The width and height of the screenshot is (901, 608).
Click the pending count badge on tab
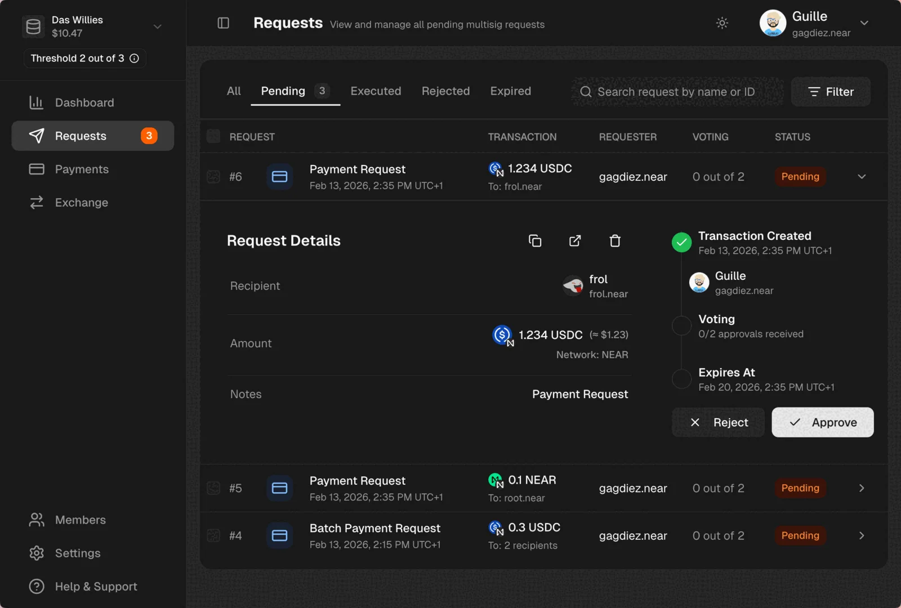click(322, 91)
